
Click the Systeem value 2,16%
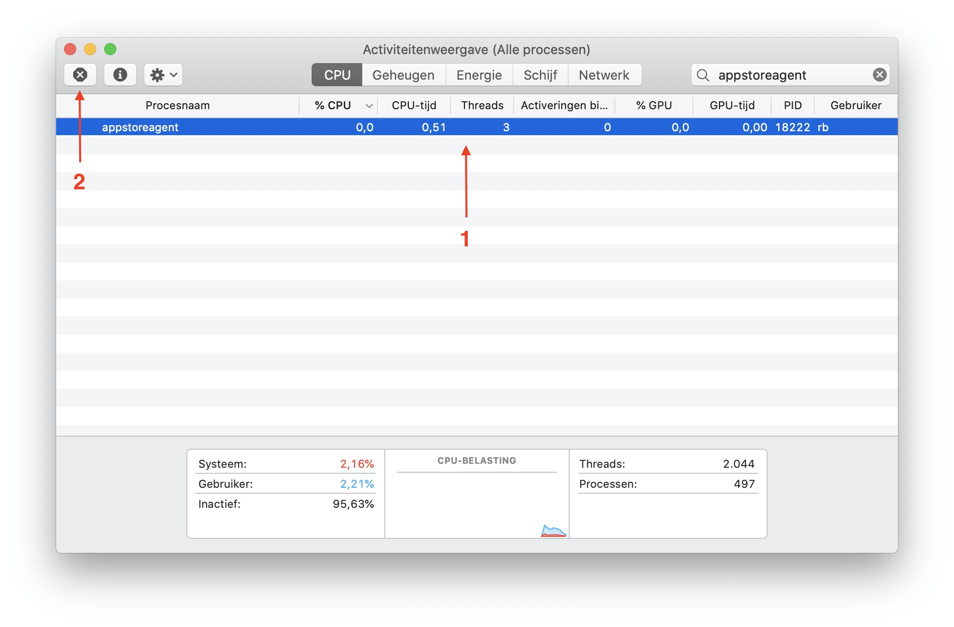(357, 464)
